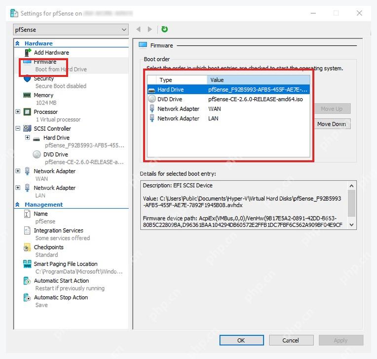Click WAN adapter icon in boot order list

pyautogui.click(x=152, y=108)
